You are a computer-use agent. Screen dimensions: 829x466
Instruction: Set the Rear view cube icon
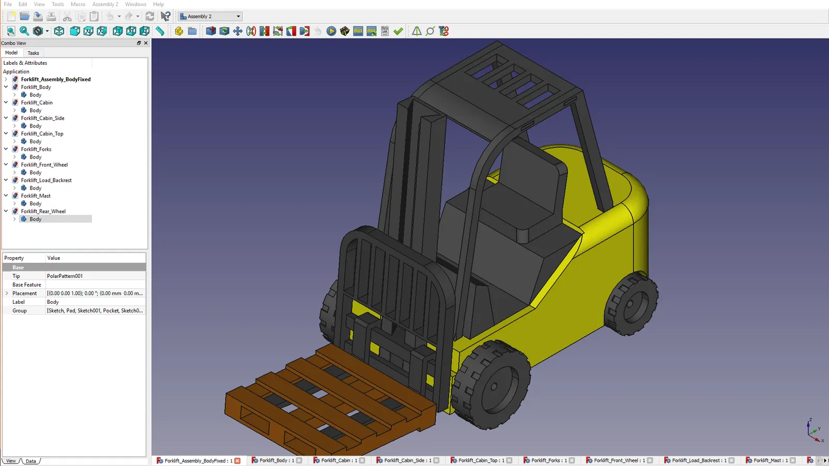click(x=118, y=31)
